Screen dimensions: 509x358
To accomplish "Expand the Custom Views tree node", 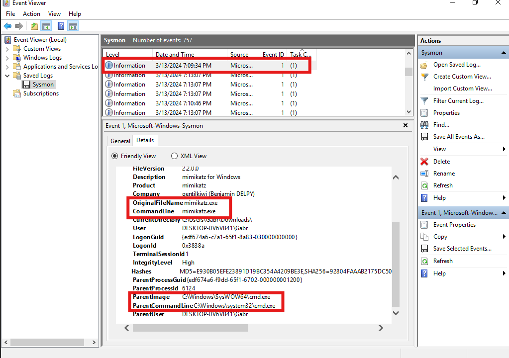I will (7, 49).
